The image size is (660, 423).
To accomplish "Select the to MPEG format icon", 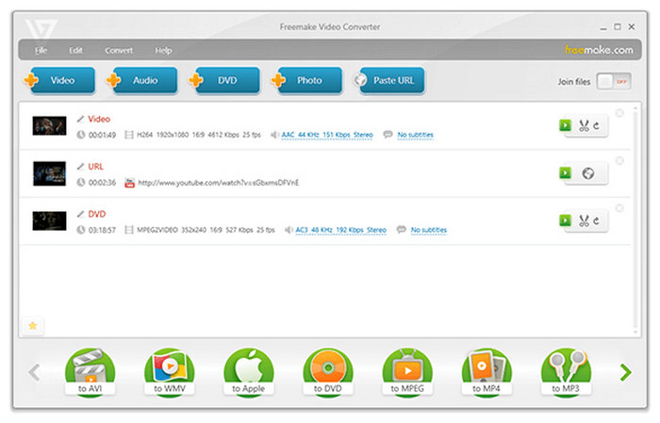I will (x=407, y=371).
